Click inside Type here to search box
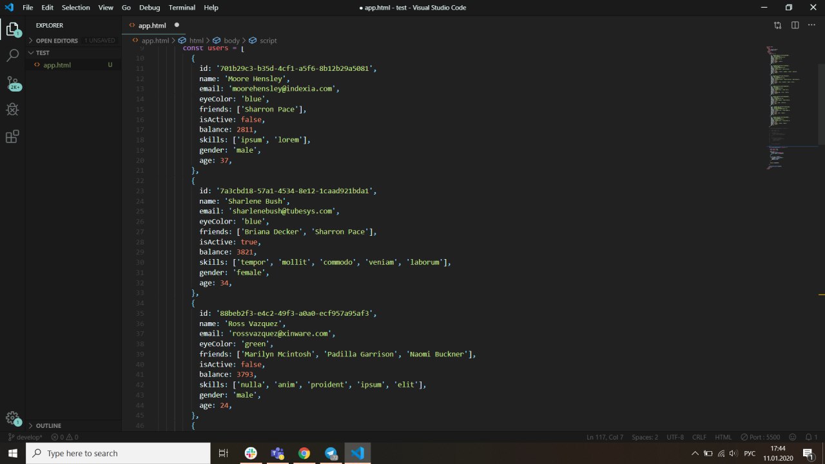Image resolution: width=825 pixels, height=464 pixels. coord(118,453)
